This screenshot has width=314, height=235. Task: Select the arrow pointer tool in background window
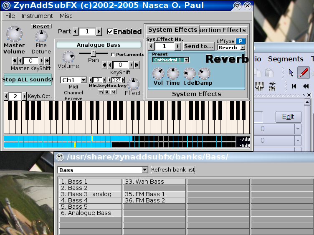[x=291, y=73]
